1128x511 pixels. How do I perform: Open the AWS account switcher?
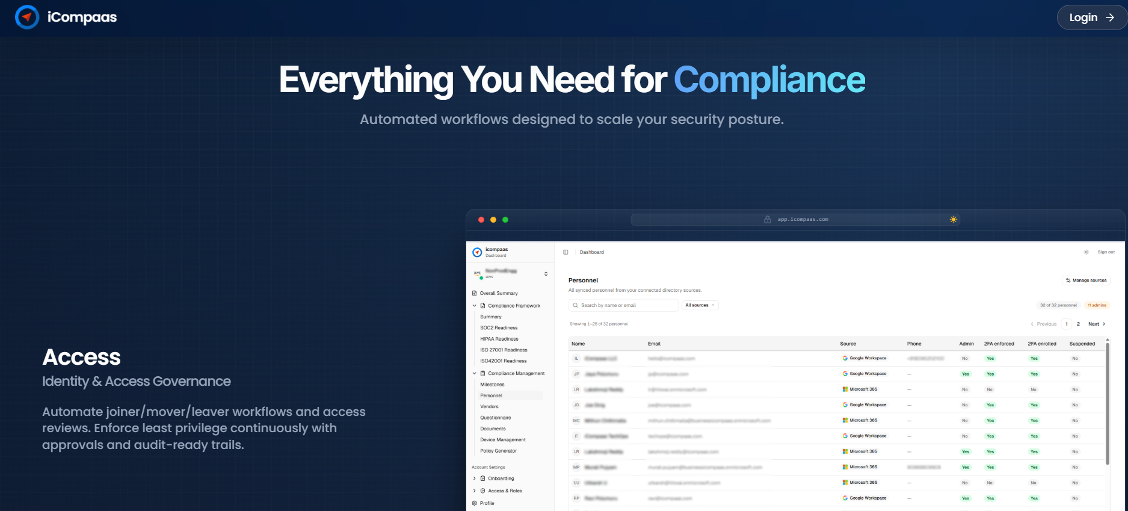tap(546, 274)
